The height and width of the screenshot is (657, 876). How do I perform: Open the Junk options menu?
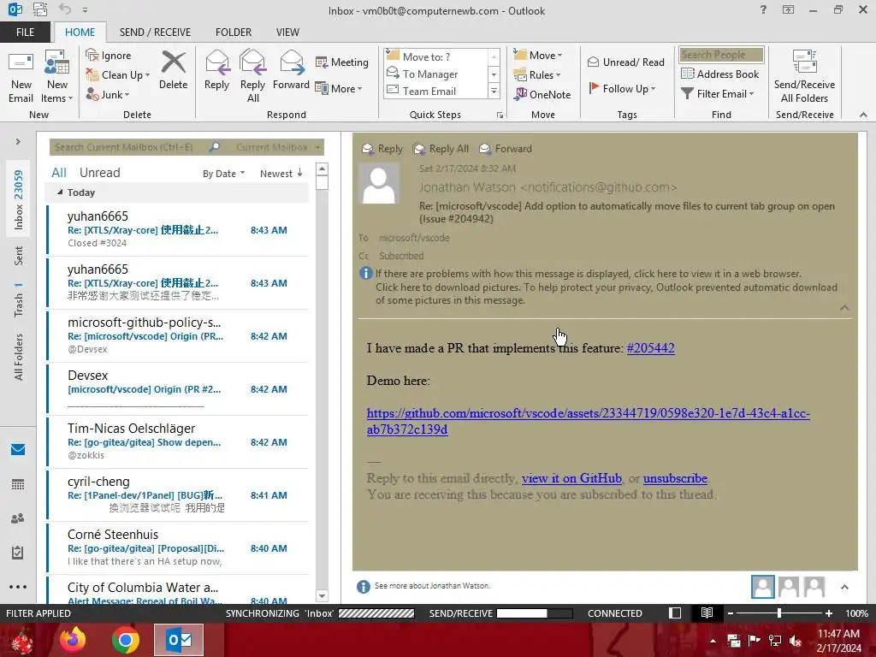pos(108,94)
